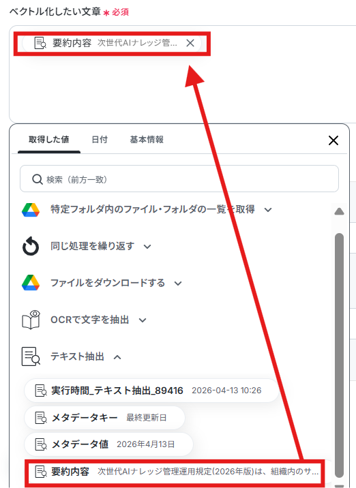Click Drive icon next to ファイルをダウンロードする

coord(31,283)
